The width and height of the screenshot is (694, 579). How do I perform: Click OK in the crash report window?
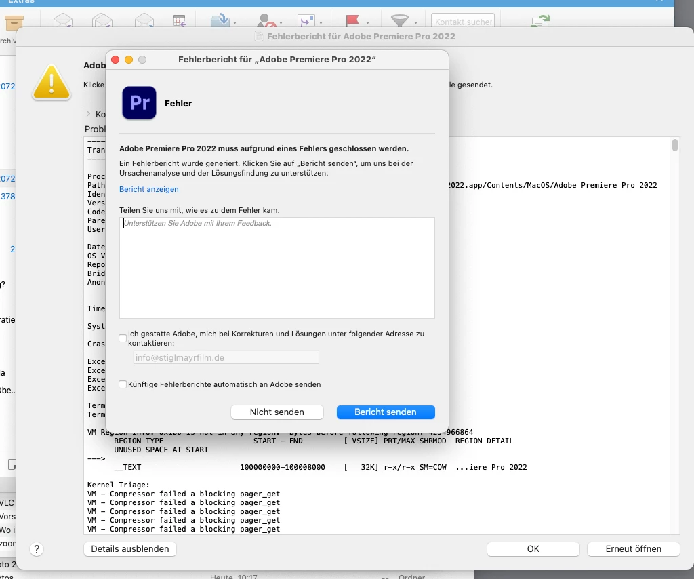[533, 549]
